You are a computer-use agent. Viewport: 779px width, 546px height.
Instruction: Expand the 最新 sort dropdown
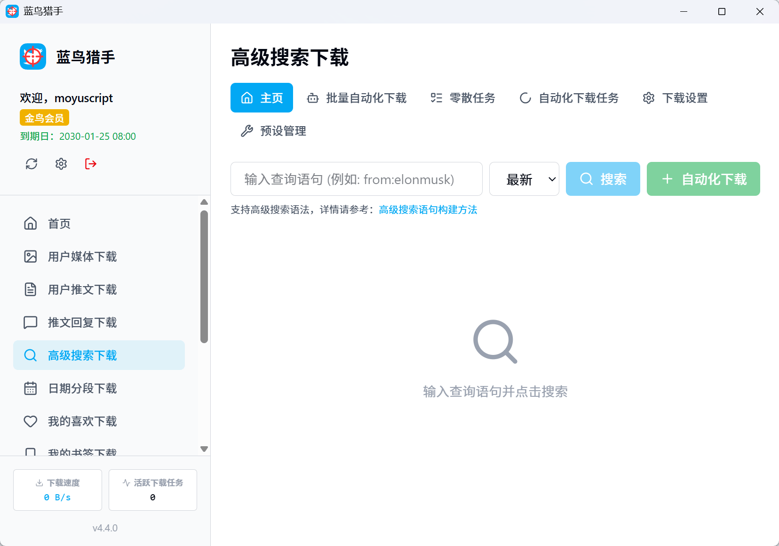click(x=524, y=179)
